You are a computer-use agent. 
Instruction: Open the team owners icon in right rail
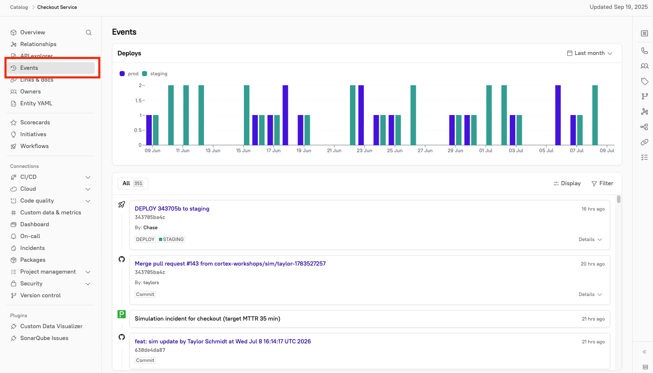(645, 66)
